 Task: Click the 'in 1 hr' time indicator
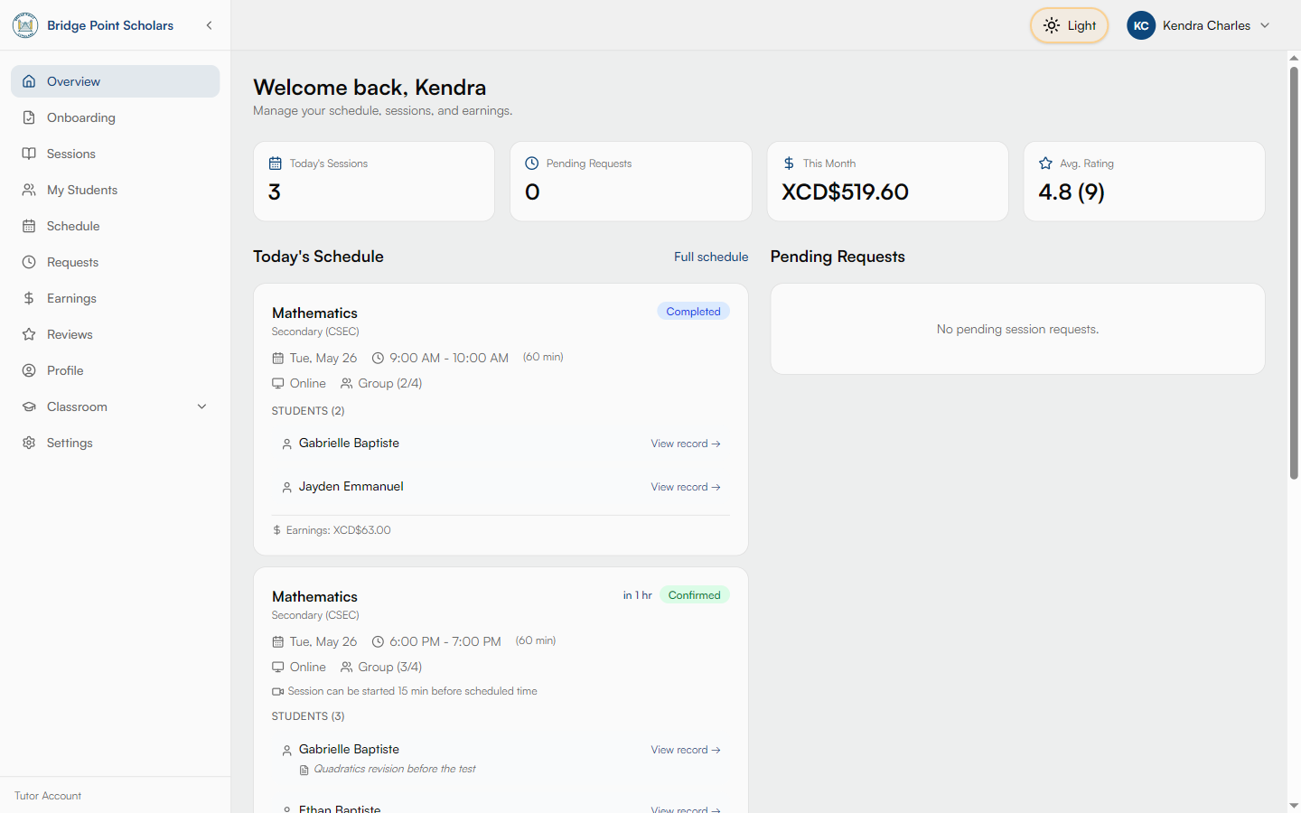click(637, 595)
